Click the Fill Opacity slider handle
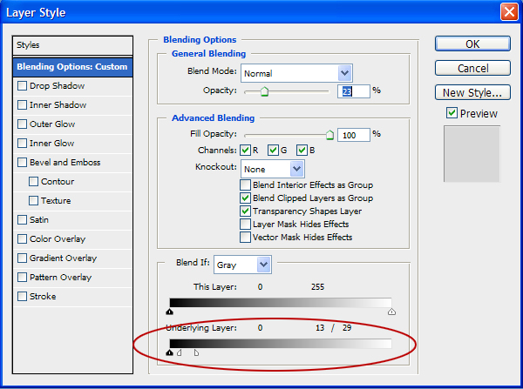Screen dimensions: 523x389 [329, 135]
